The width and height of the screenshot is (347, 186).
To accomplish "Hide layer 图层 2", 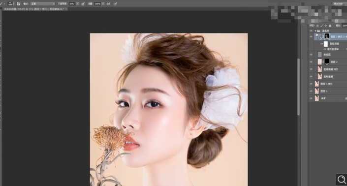I will (311, 62).
